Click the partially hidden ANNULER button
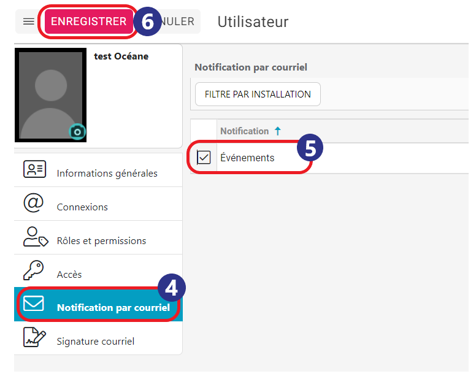The height and width of the screenshot is (379, 476). point(179,21)
